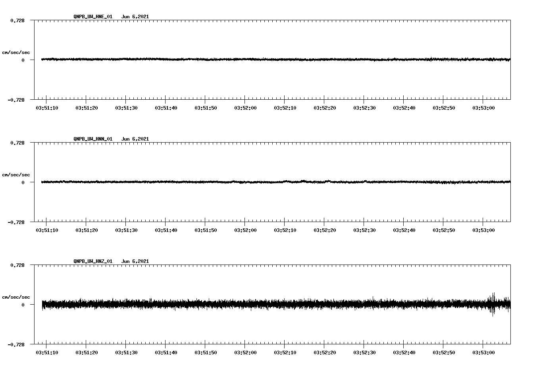Screen dimensions: 539x367
Task: Click the Jun 6,2021 date on HNZ plot
Action: 135,261
